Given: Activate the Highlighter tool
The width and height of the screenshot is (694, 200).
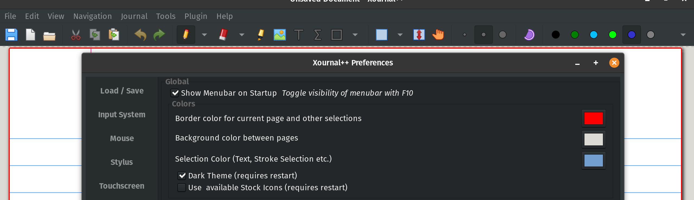Looking at the screenshot, I should point(260,35).
